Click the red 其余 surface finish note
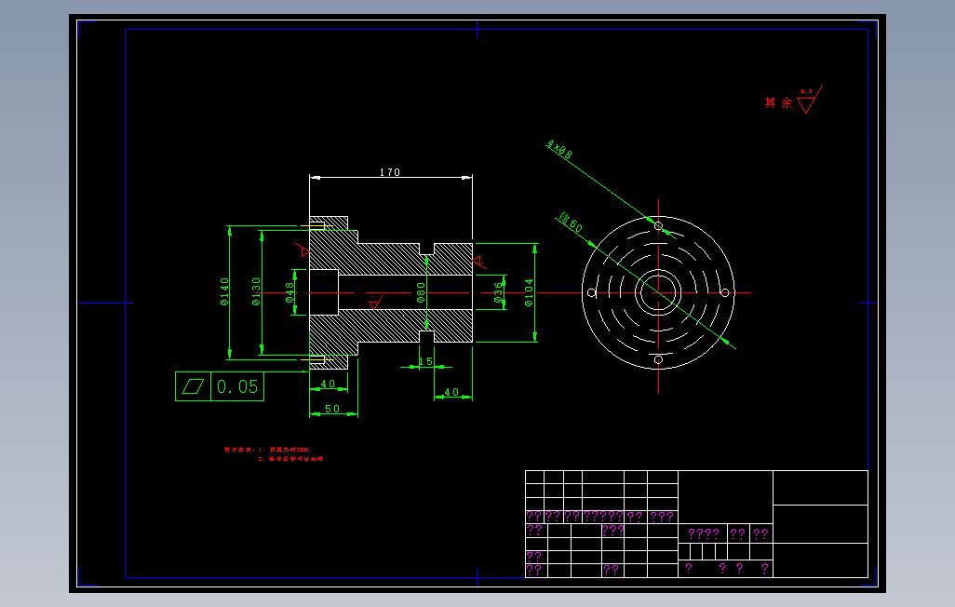The height and width of the screenshot is (607, 955). (x=779, y=102)
